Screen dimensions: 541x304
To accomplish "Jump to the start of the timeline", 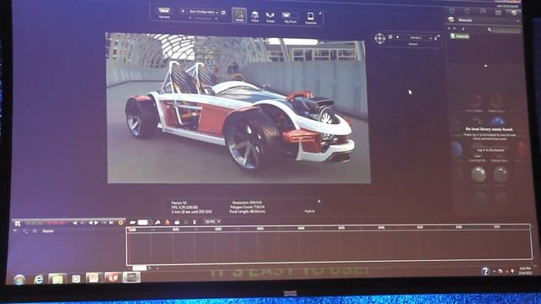I will coord(75,223).
